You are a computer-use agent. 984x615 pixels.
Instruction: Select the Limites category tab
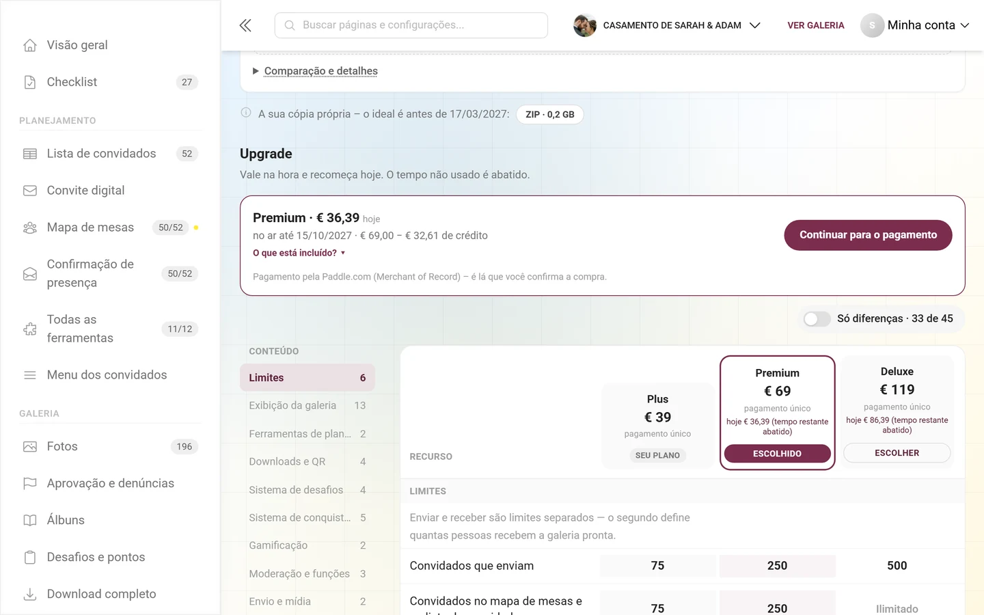(307, 378)
